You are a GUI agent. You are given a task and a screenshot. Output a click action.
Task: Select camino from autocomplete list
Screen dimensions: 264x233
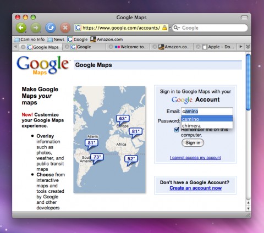click(207, 119)
